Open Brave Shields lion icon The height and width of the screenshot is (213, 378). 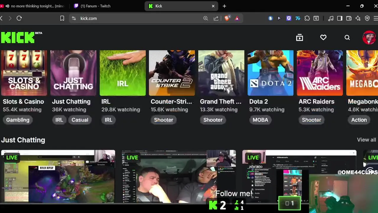click(227, 18)
